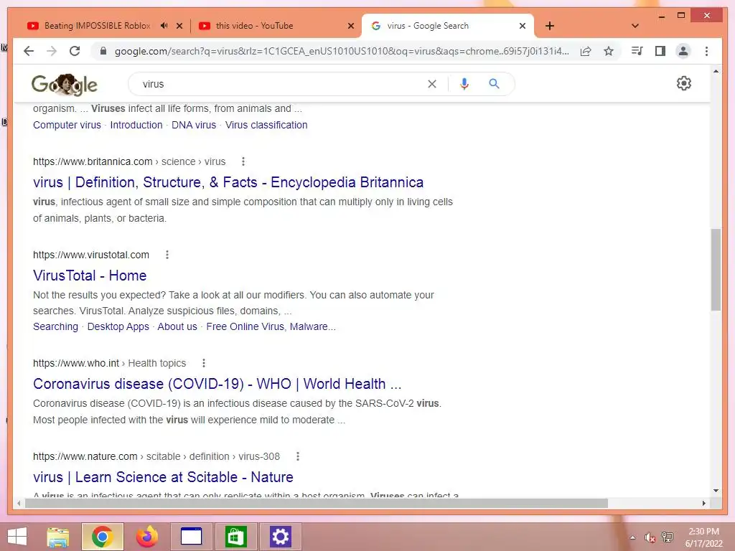Click the muted volume tray icon
This screenshot has height=551, width=735.
click(650, 537)
